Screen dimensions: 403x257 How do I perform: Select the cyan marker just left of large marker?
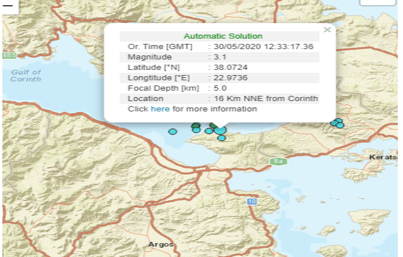(x=209, y=131)
